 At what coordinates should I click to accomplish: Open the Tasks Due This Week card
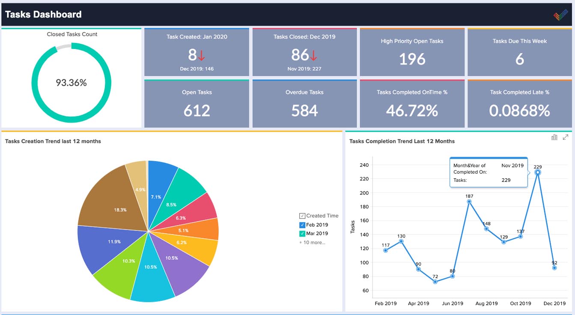[x=519, y=52]
